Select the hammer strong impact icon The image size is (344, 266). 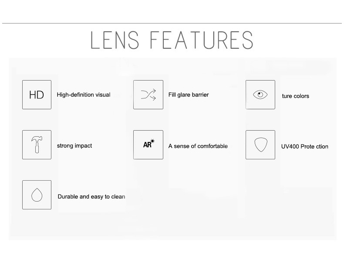coord(37,145)
